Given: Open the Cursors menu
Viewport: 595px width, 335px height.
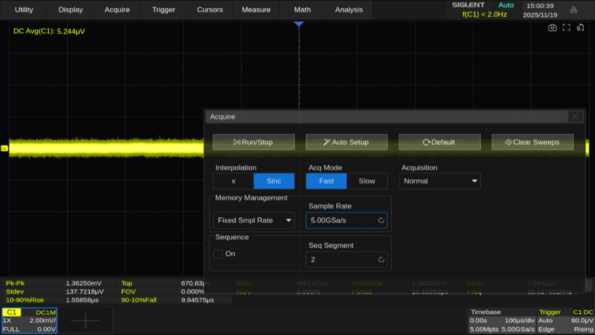Looking at the screenshot, I should [x=209, y=10].
